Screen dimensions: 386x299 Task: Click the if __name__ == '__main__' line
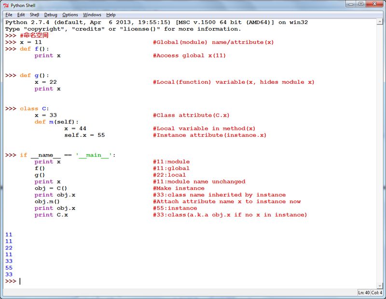tap(68, 155)
